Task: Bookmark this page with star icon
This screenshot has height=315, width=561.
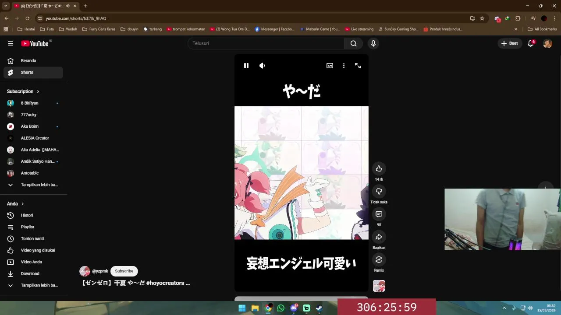Action: [482, 18]
